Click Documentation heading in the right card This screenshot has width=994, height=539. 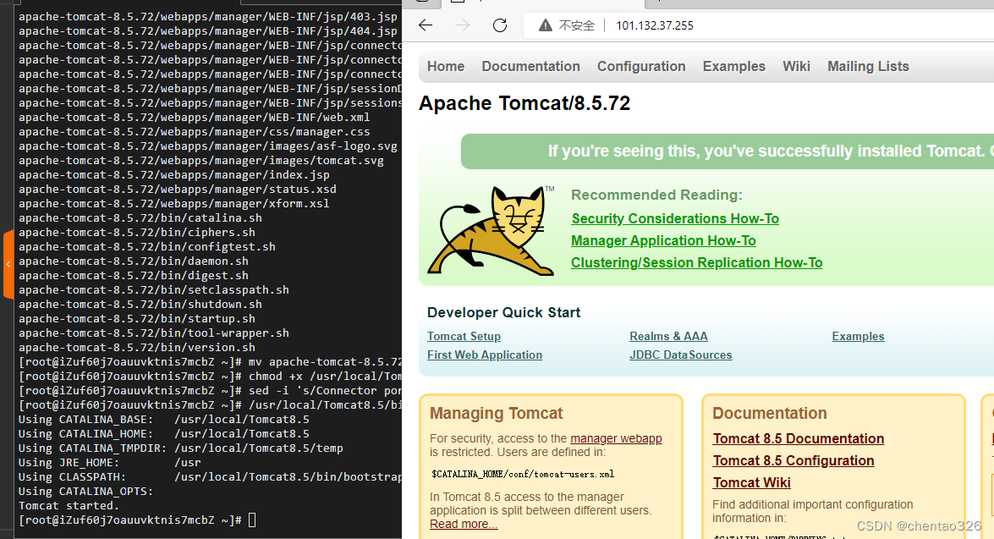pos(770,414)
